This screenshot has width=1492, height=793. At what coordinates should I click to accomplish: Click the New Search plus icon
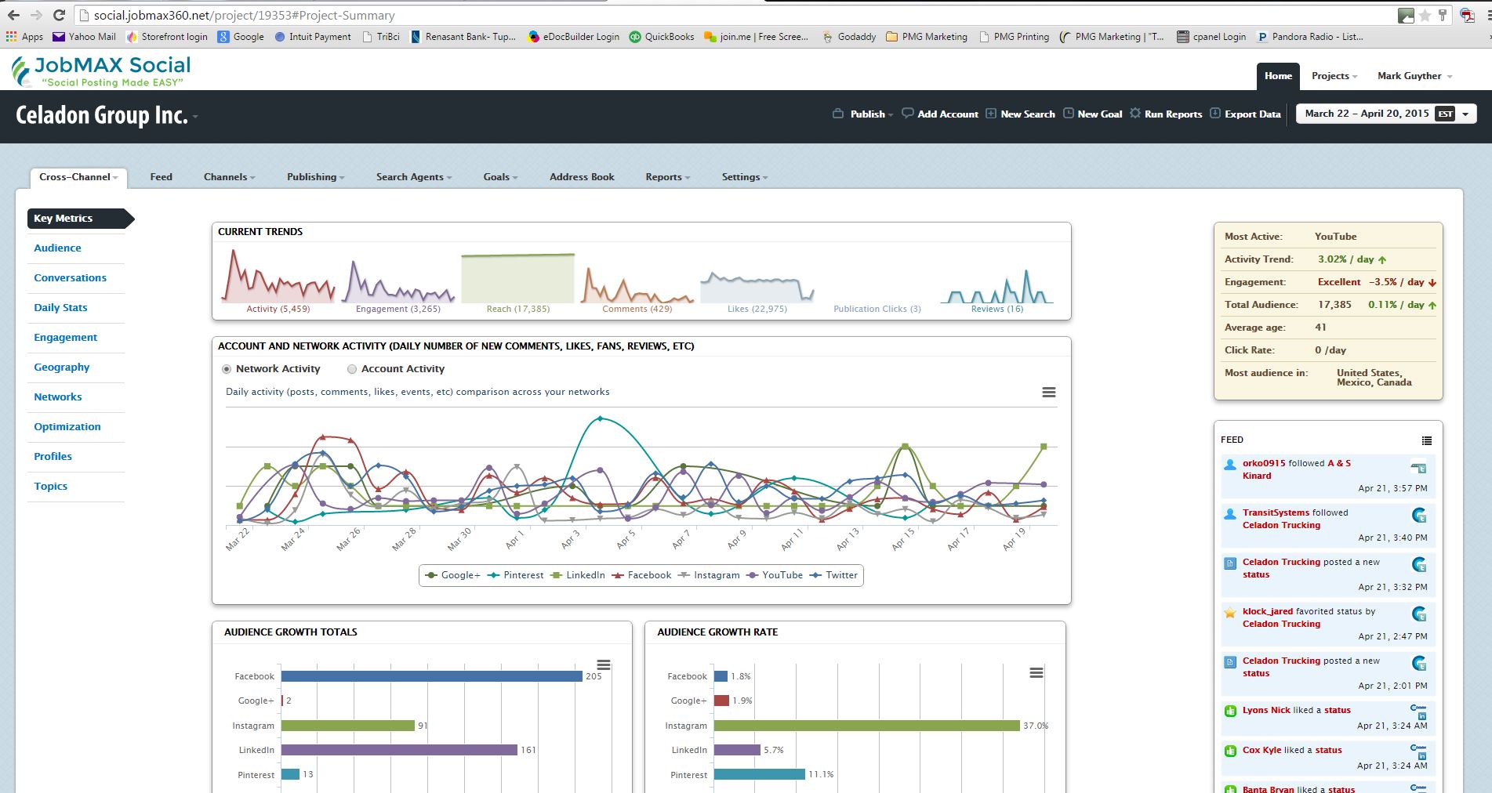tap(991, 114)
